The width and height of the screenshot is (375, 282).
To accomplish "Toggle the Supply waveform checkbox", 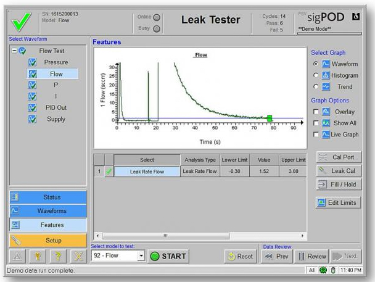I will click(x=32, y=119).
